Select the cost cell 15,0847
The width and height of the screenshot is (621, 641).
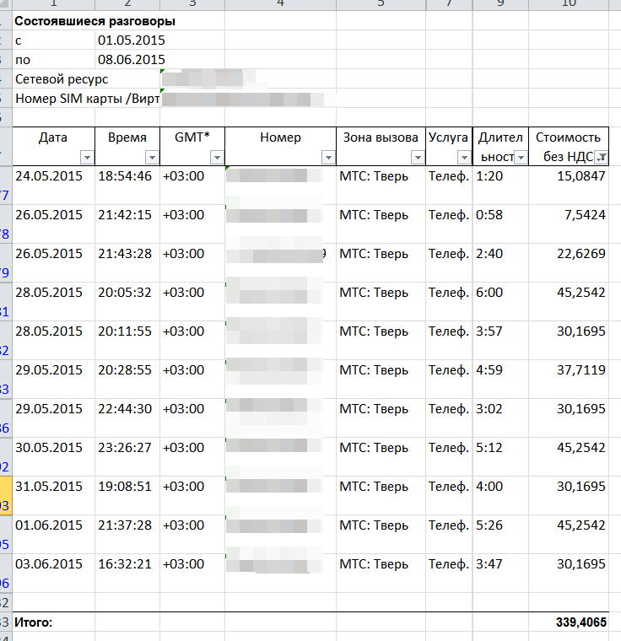pyautogui.click(x=569, y=186)
